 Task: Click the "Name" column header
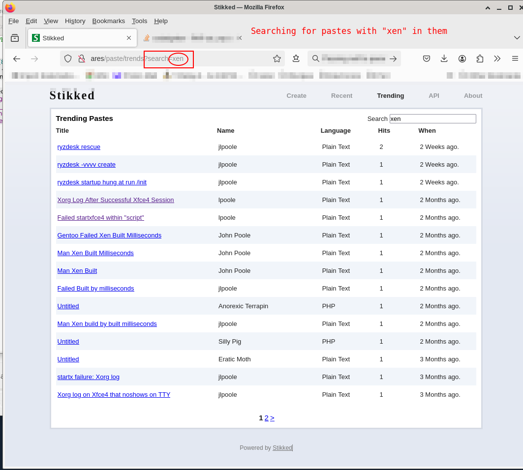(225, 131)
